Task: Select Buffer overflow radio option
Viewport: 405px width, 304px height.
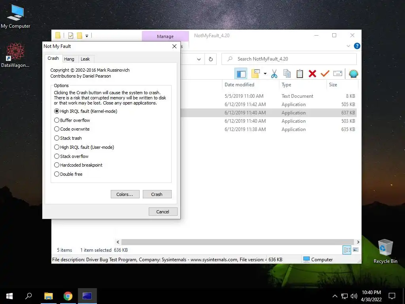Action: pyautogui.click(x=72, y=120)
